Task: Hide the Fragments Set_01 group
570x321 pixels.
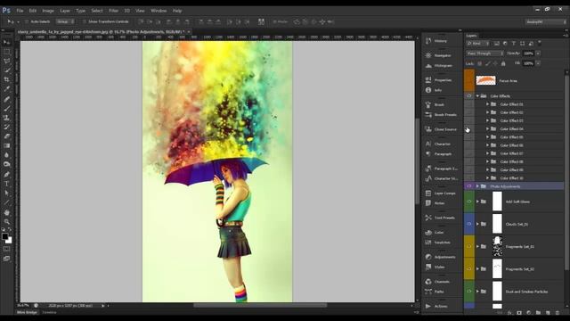Action: [x=469, y=246]
